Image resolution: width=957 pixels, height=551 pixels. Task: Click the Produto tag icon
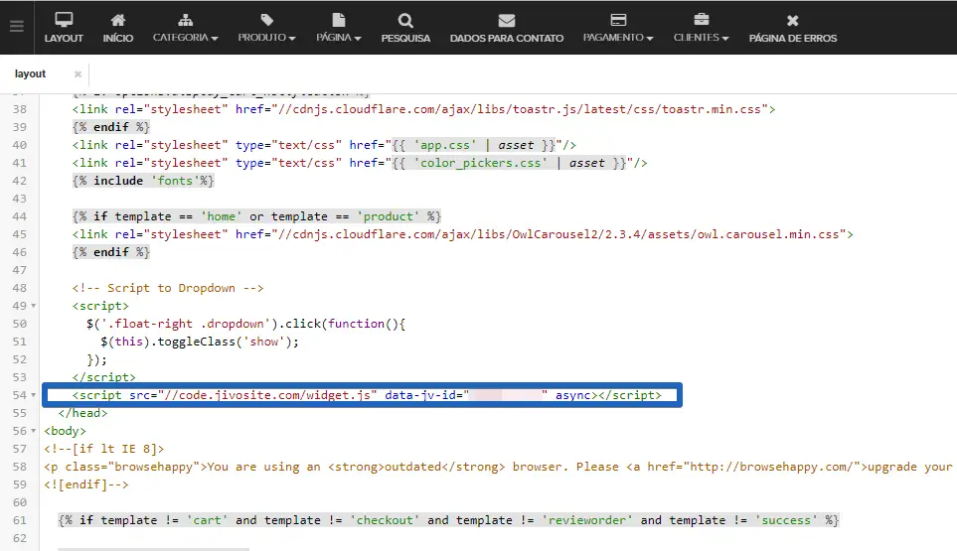266,20
